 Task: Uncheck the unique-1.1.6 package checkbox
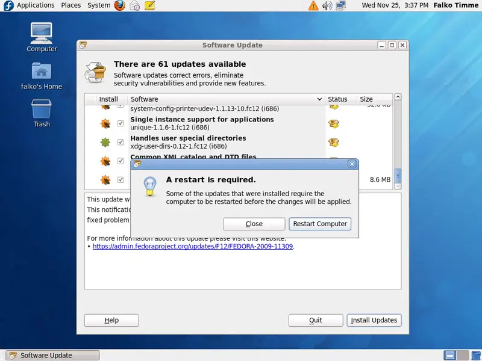tap(120, 123)
